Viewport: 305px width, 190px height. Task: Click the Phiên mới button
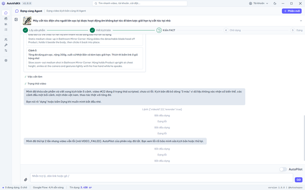pos(292,11)
